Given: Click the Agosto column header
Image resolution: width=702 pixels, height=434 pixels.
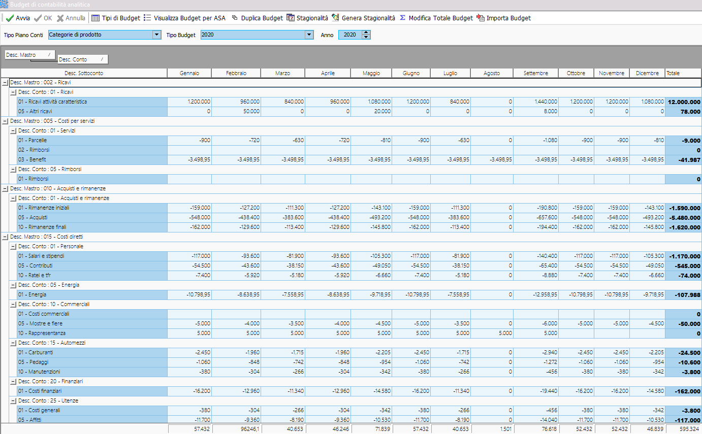Looking at the screenshot, I should pos(492,73).
